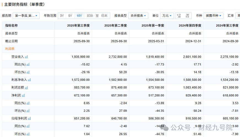Expand the 披露币种 currency dropdown

[x=214, y=16]
